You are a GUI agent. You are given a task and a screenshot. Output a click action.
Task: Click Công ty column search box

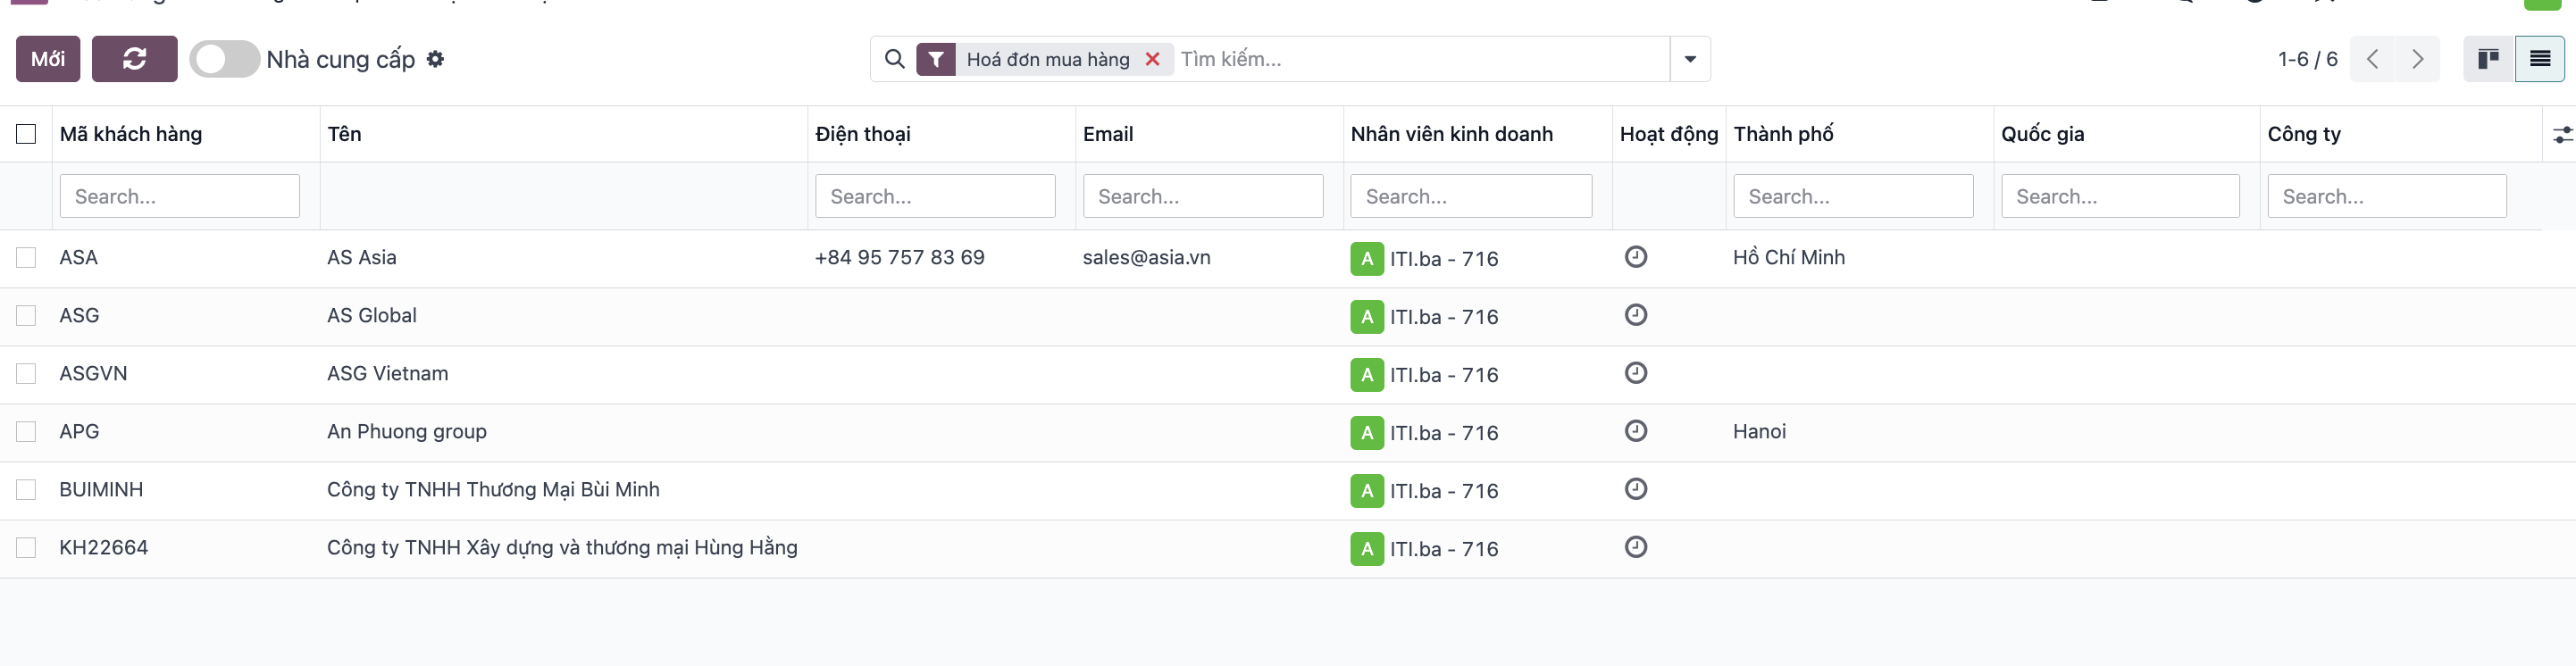2387,196
